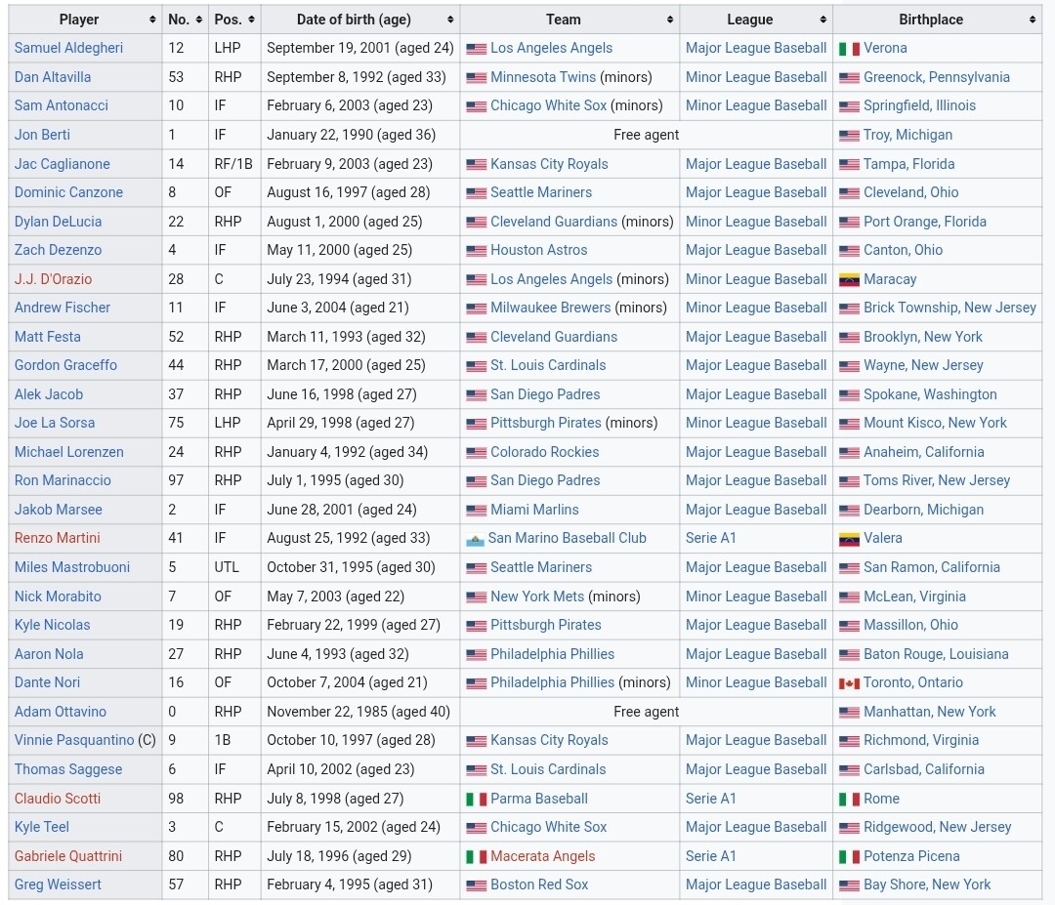Image resolution: width=1055 pixels, height=905 pixels.
Task: Select the text 'September 19, 2001 (aged 24)'
Action: [x=359, y=48]
